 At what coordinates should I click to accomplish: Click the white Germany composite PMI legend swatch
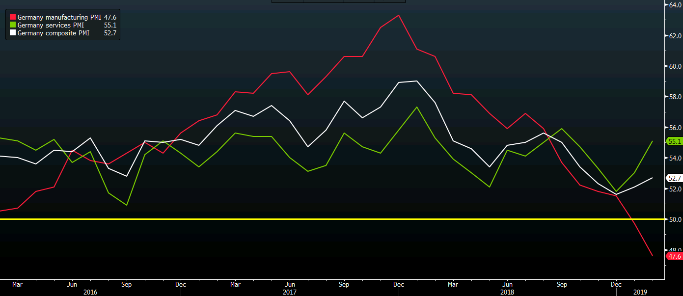(13, 33)
